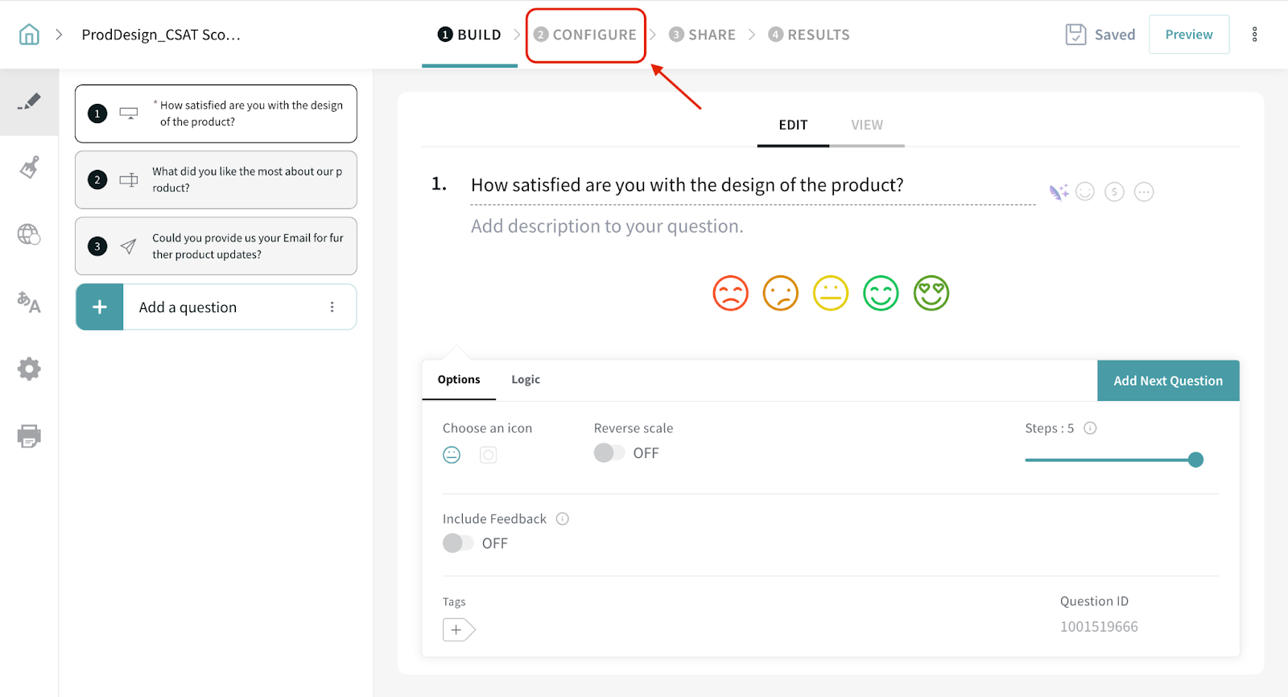Enable the Include Feedback toggle
Viewport: 1288px width, 697px height.
click(x=458, y=543)
